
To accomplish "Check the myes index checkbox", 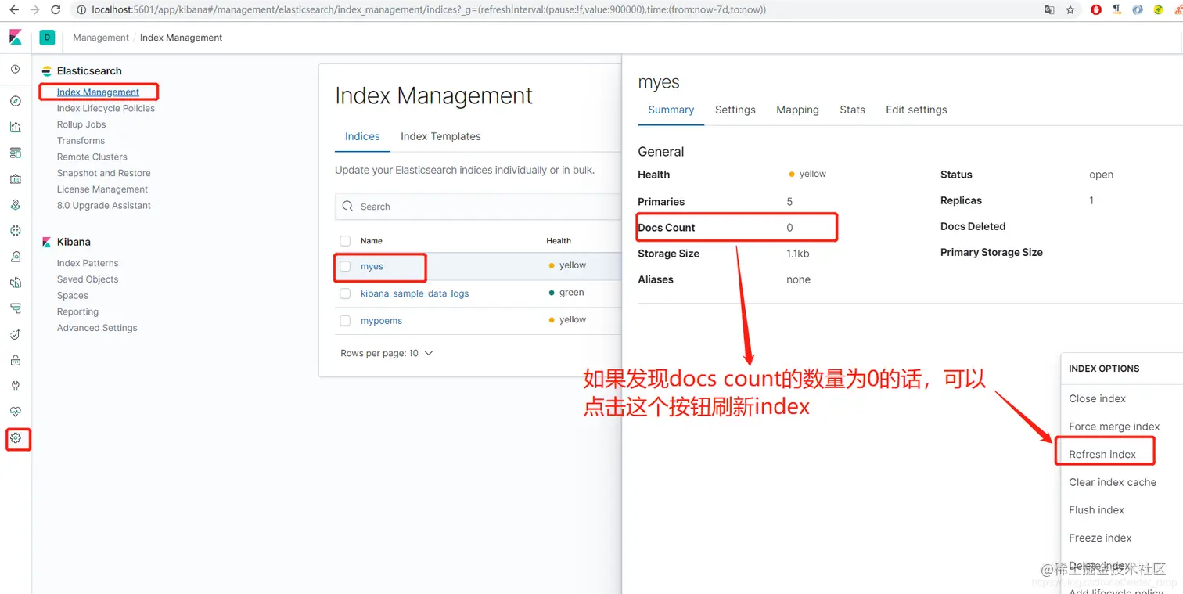I will 345,266.
